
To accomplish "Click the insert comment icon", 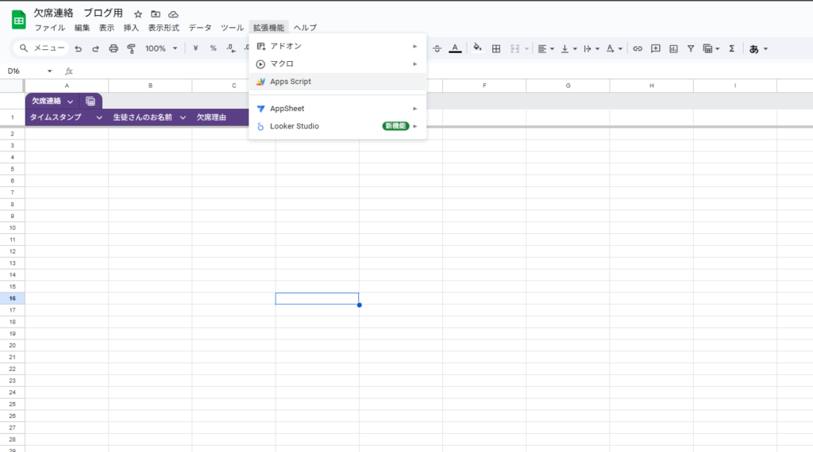I will click(x=655, y=48).
